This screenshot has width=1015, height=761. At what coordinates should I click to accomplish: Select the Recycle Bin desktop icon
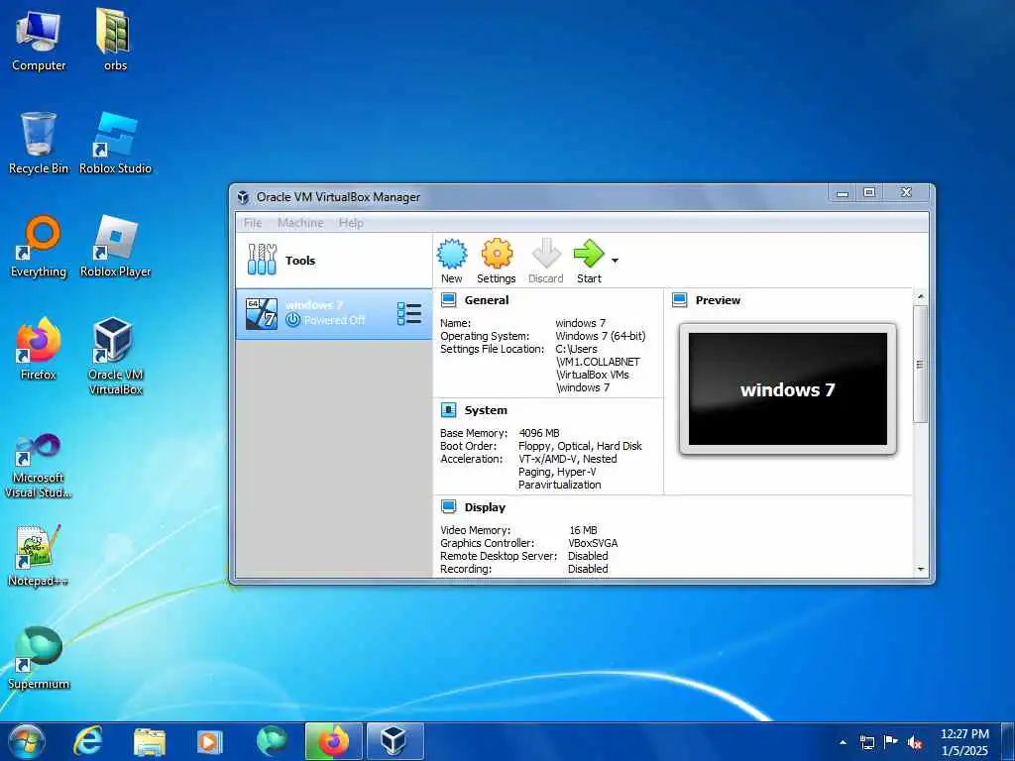[39, 143]
